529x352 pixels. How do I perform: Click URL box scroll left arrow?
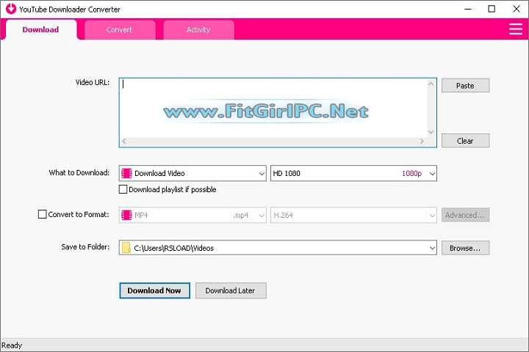[x=124, y=142]
